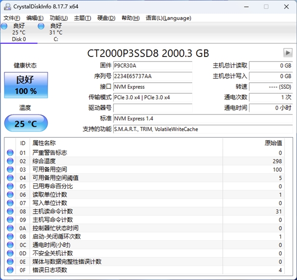This screenshot has width=297, height=280.
Task: Click the 通电次数 value 1 次
Action: pyautogui.click(x=271, y=98)
